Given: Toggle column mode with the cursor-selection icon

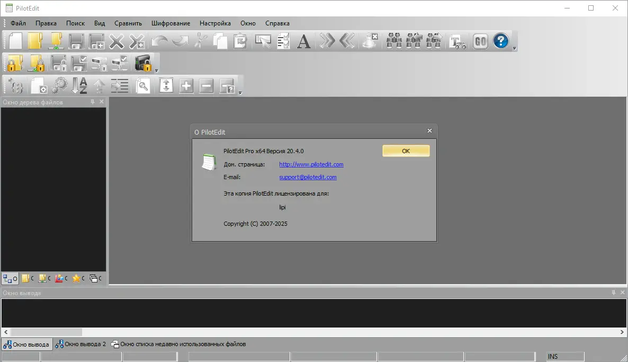Looking at the screenshot, I should 263,41.
